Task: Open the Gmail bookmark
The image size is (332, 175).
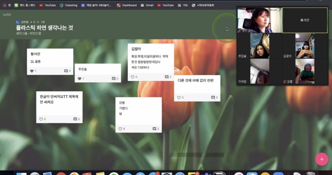Action: pyautogui.click(x=147, y=5)
